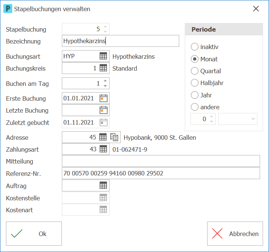
Task: Open calendar picker for Erste Buchung
Action: tap(104, 98)
